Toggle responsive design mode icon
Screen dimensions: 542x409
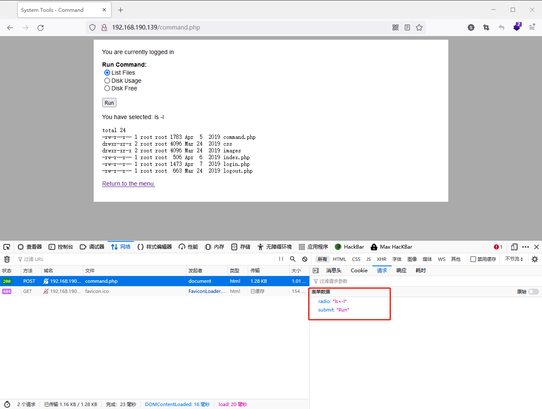pyautogui.click(x=514, y=247)
